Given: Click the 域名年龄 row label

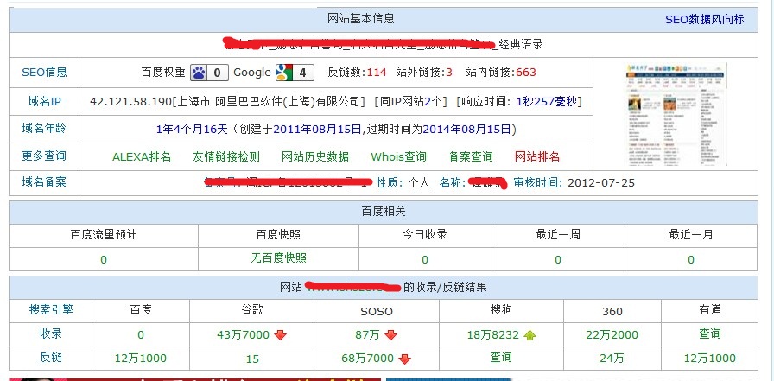Looking at the screenshot, I should point(44,129).
